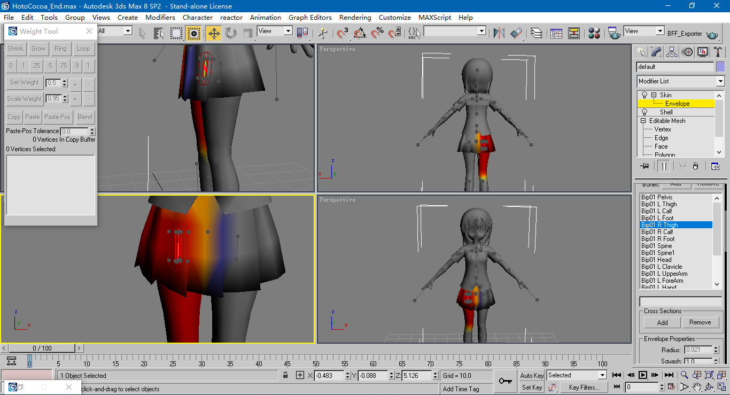Open the Graph Editors menu
Viewport: 730px width, 395px height.
click(310, 17)
